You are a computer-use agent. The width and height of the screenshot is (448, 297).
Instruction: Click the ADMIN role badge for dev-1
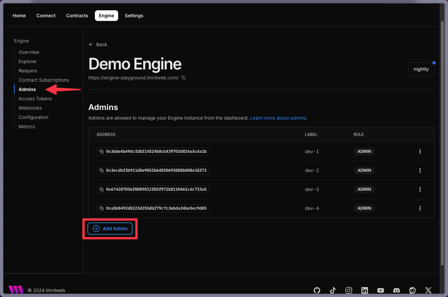[x=364, y=151]
